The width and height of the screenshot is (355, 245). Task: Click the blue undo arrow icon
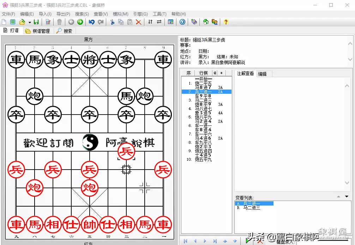click(92, 22)
